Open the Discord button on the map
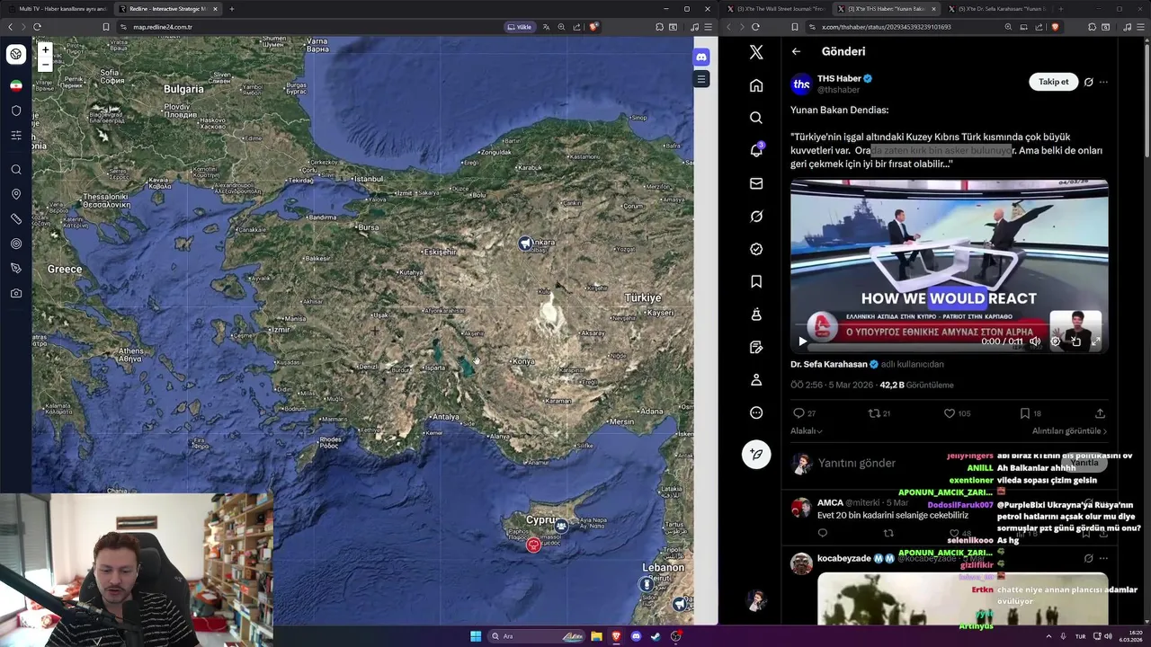1151x647 pixels. (x=701, y=57)
